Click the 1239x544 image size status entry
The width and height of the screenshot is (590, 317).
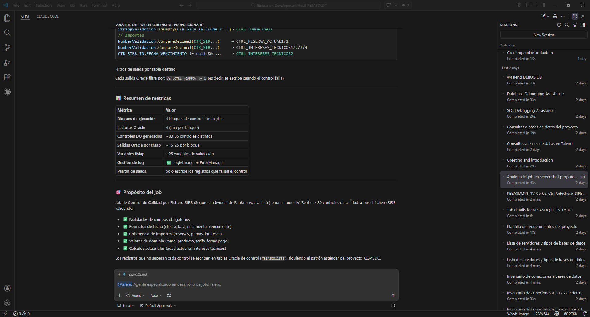(541, 314)
